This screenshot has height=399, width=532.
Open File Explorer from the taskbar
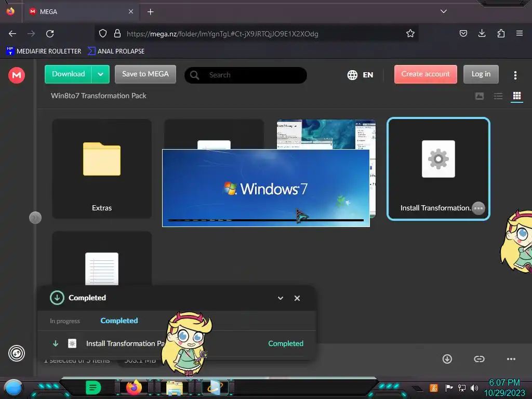pos(175,388)
